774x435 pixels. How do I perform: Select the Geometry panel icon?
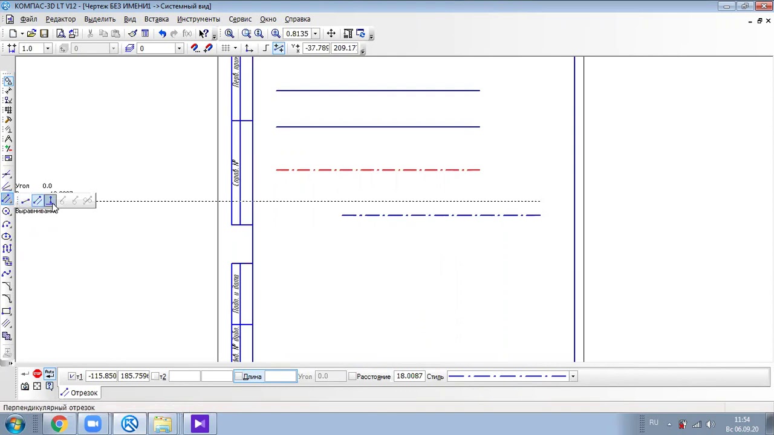pos(8,81)
